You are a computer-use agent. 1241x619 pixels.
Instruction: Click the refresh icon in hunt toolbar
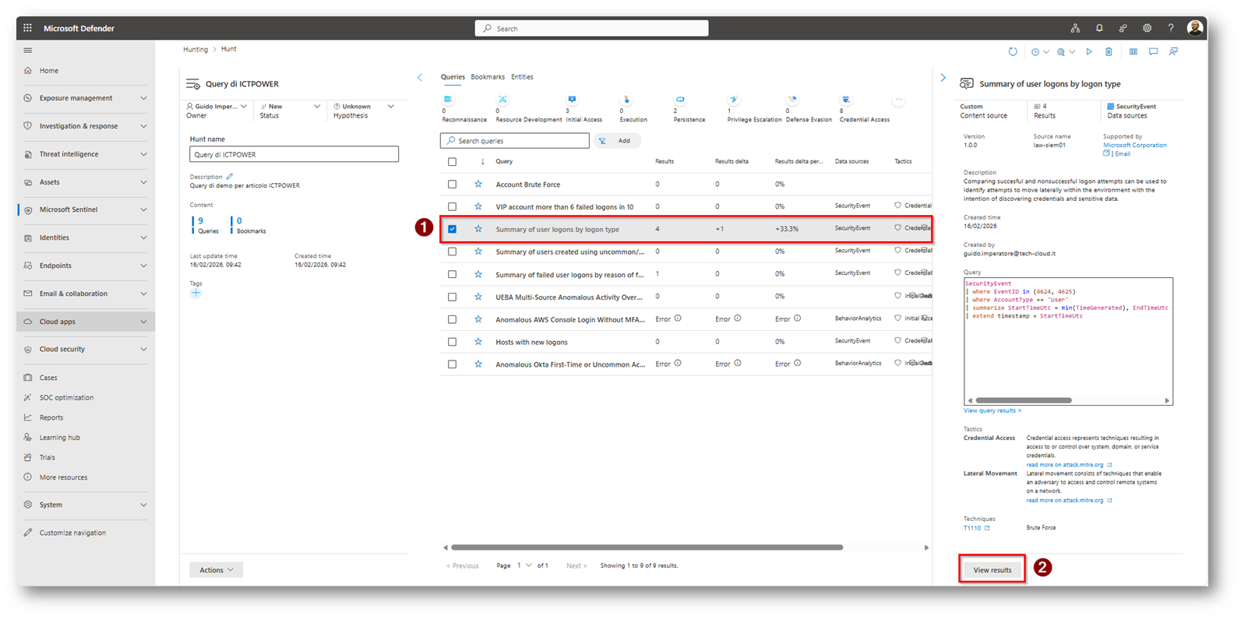pyautogui.click(x=1013, y=52)
